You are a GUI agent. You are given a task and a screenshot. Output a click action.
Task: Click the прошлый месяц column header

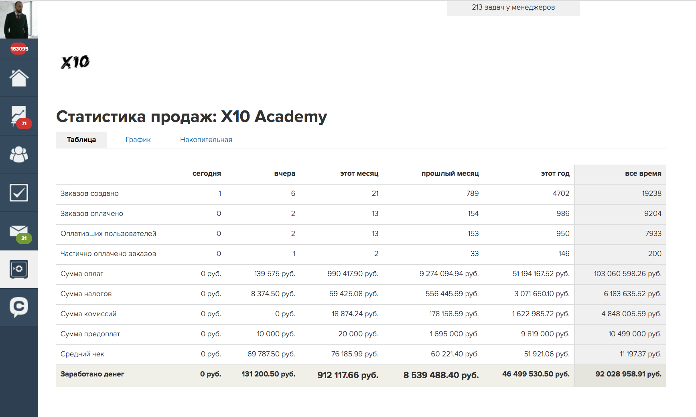[450, 173]
